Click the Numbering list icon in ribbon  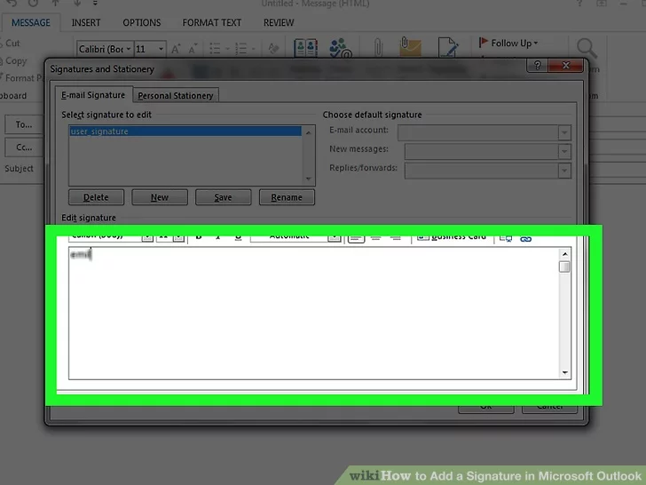click(241, 49)
